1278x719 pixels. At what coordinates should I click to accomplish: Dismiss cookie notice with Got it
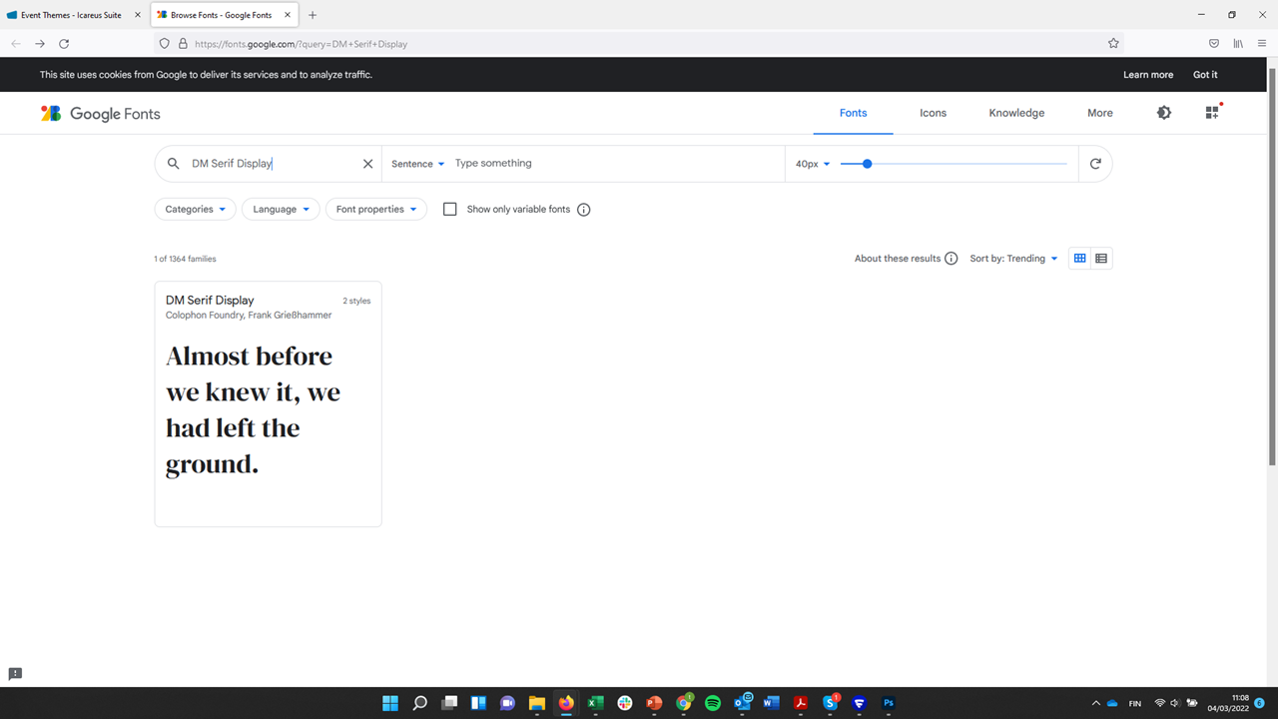point(1205,75)
